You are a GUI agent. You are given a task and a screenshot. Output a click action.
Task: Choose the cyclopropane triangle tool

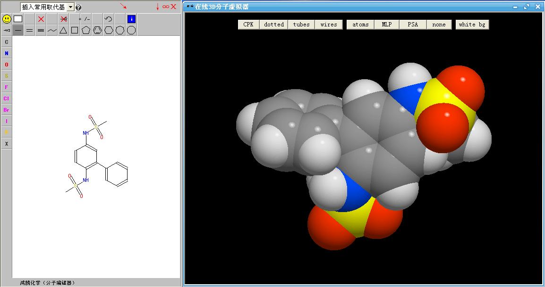point(63,30)
